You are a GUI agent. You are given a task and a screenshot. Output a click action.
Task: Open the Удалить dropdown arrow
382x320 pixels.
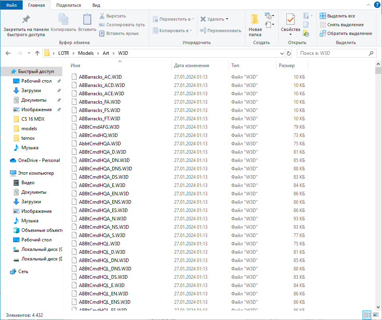coord(227,19)
